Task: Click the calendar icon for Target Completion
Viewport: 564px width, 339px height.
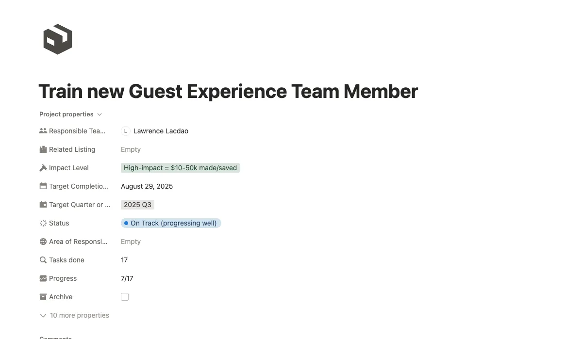Action: [x=43, y=186]
